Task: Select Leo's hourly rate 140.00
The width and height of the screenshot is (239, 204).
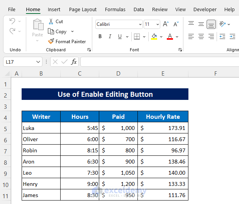Action: (163, 173)
